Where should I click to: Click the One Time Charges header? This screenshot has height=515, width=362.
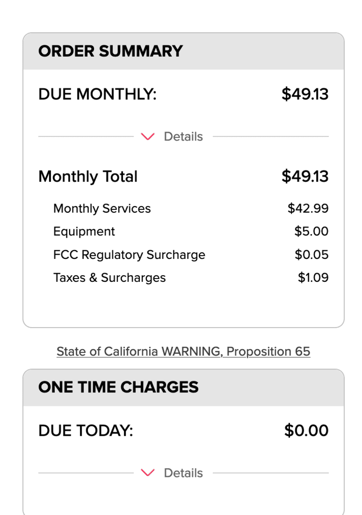click(x=183, y=388)
